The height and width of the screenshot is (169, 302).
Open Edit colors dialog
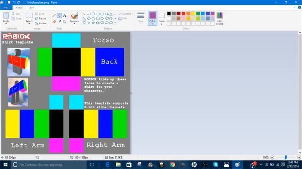click(219, 18)
